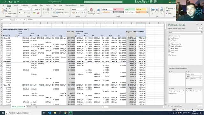Click the fill color yellow swatch
The width and height of the screenshot is (204, 115).
coord(34,13)
